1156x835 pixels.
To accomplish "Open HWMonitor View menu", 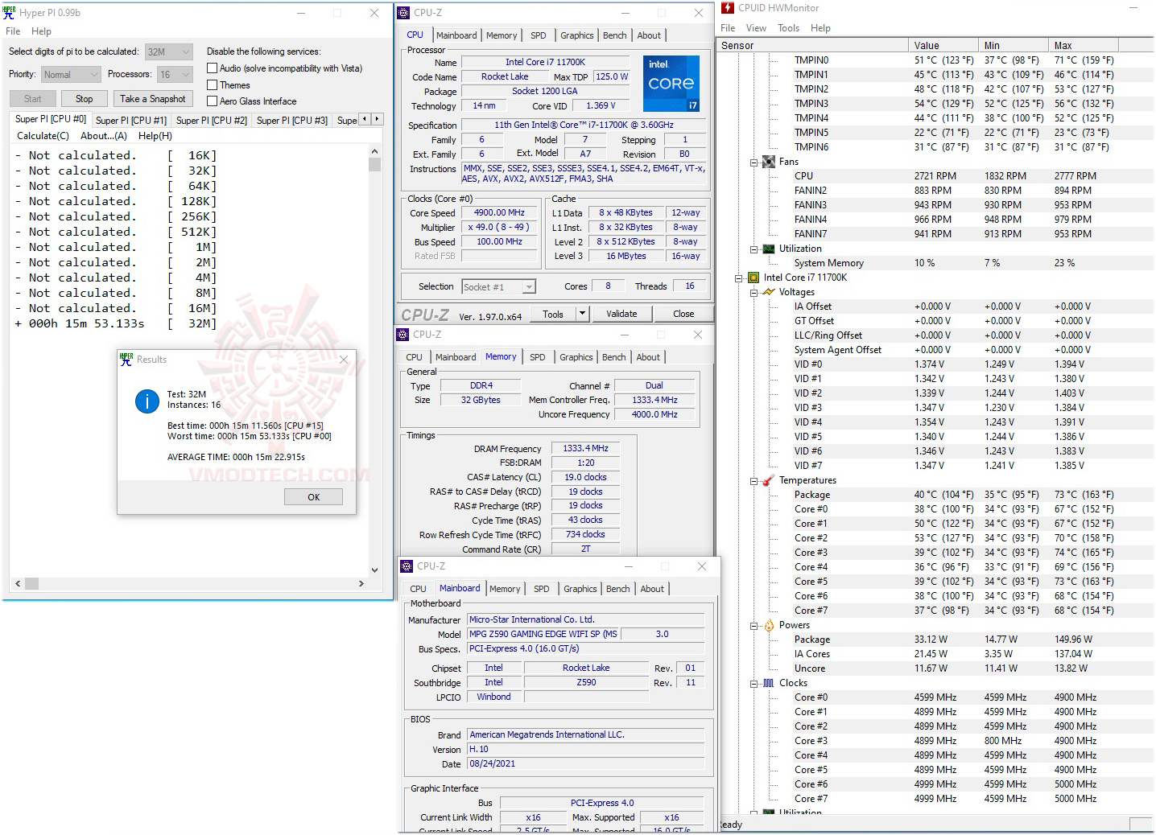I will pyautogui.click(x=756, y=27).
